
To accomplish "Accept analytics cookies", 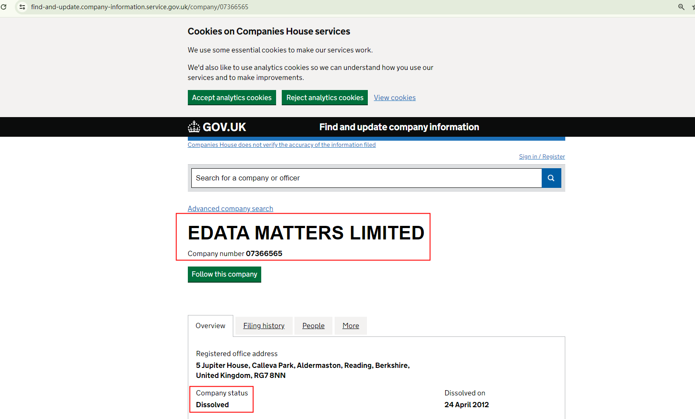I will click(232, 98).
